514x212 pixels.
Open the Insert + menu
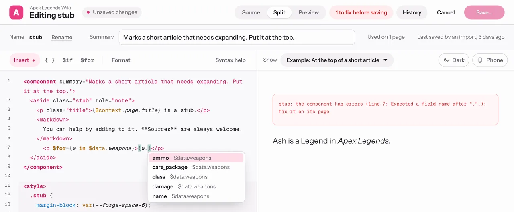tap(25, 60)
